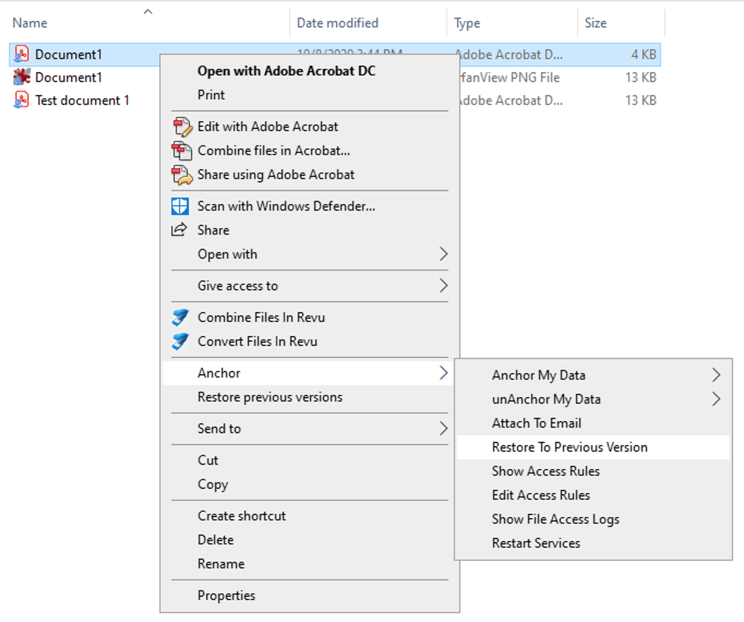Click the IrfanView icon of PNG Document1
The width and height of the screenshot is (744, 622).
click(21, 77)
